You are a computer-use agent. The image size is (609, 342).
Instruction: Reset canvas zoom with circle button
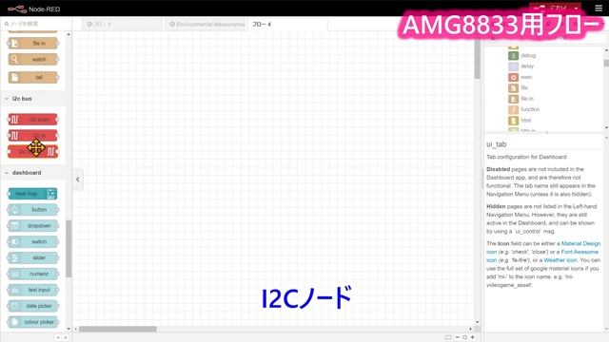(x=465, y=337)
